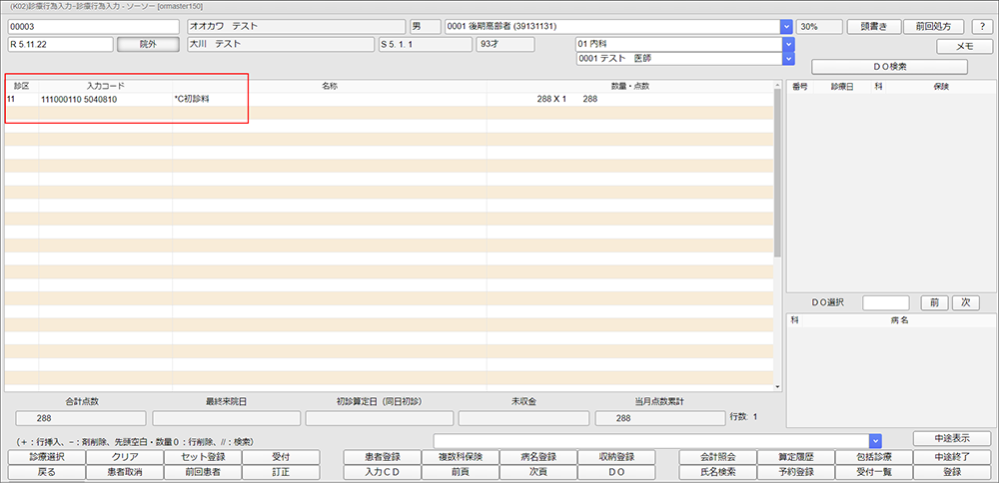This screenshot has height=483, width=999.
Task: Open the dropdown beside 中途表示 button
Action: (x=875, y=440)
